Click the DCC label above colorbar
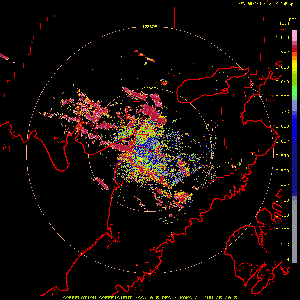The image size is (300, 300). click(x=293, y=20)
